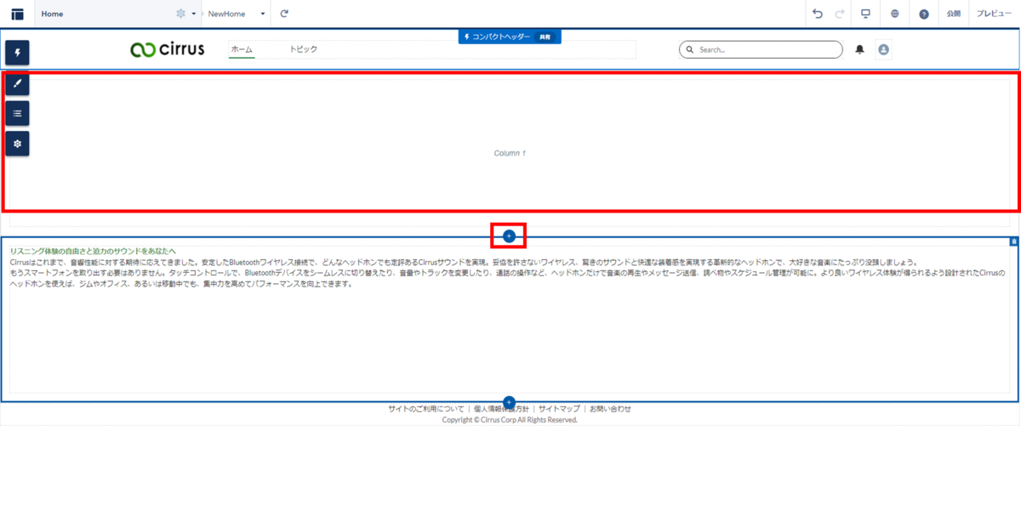The width and height of the screenshot is (1021, 516).
Task: Click the 公開 publish button
Action: 954,14
